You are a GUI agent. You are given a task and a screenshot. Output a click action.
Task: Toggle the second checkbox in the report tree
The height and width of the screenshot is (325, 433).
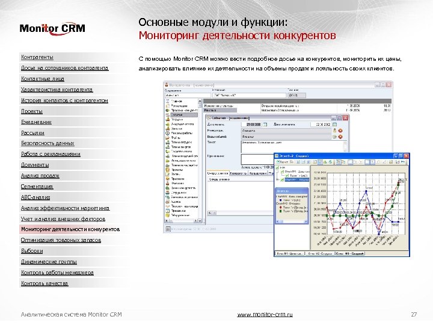click(x=282, y=172)
